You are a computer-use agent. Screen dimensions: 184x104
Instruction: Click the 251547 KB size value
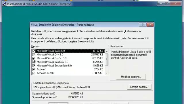tap(97, 55)
